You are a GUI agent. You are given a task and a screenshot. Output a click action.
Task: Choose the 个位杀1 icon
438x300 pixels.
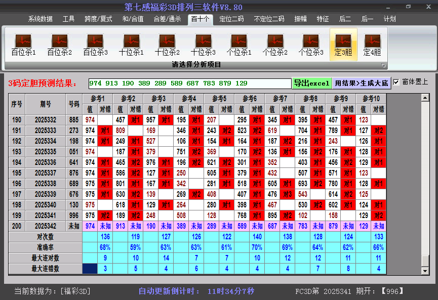pos(239,45)
